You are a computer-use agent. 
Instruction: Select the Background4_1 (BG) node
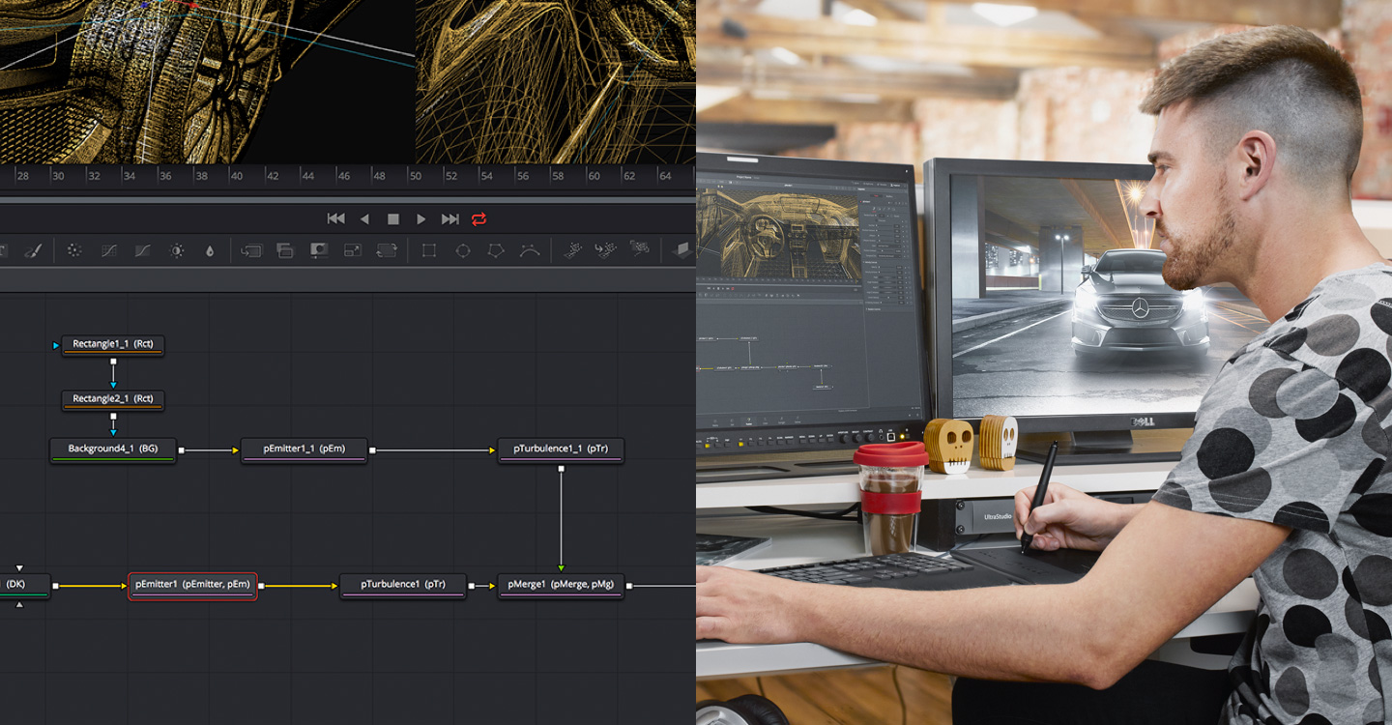pyautogui.click(x=113, y=449)
